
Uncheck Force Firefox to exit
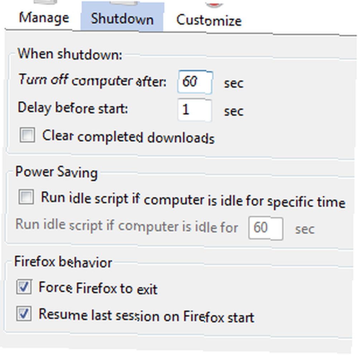pos(24,287)
